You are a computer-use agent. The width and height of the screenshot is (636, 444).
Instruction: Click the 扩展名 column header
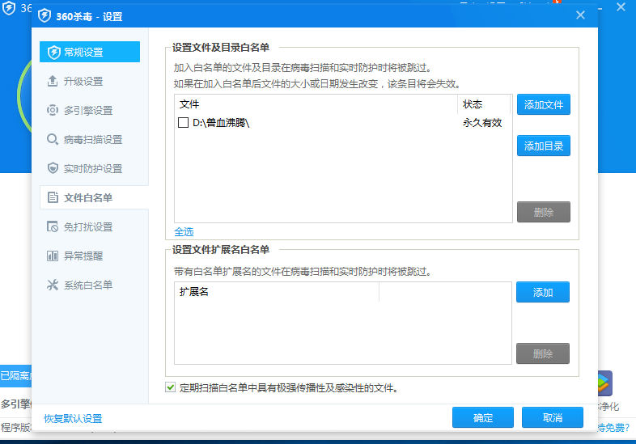coord(194,292)
